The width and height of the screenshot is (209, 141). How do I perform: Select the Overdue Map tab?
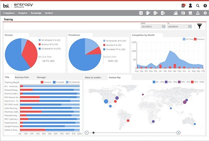coord(115,77)
